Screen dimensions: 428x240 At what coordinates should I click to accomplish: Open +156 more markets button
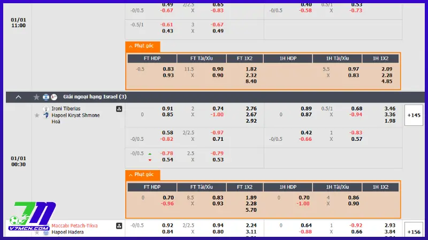coord(414,231)
